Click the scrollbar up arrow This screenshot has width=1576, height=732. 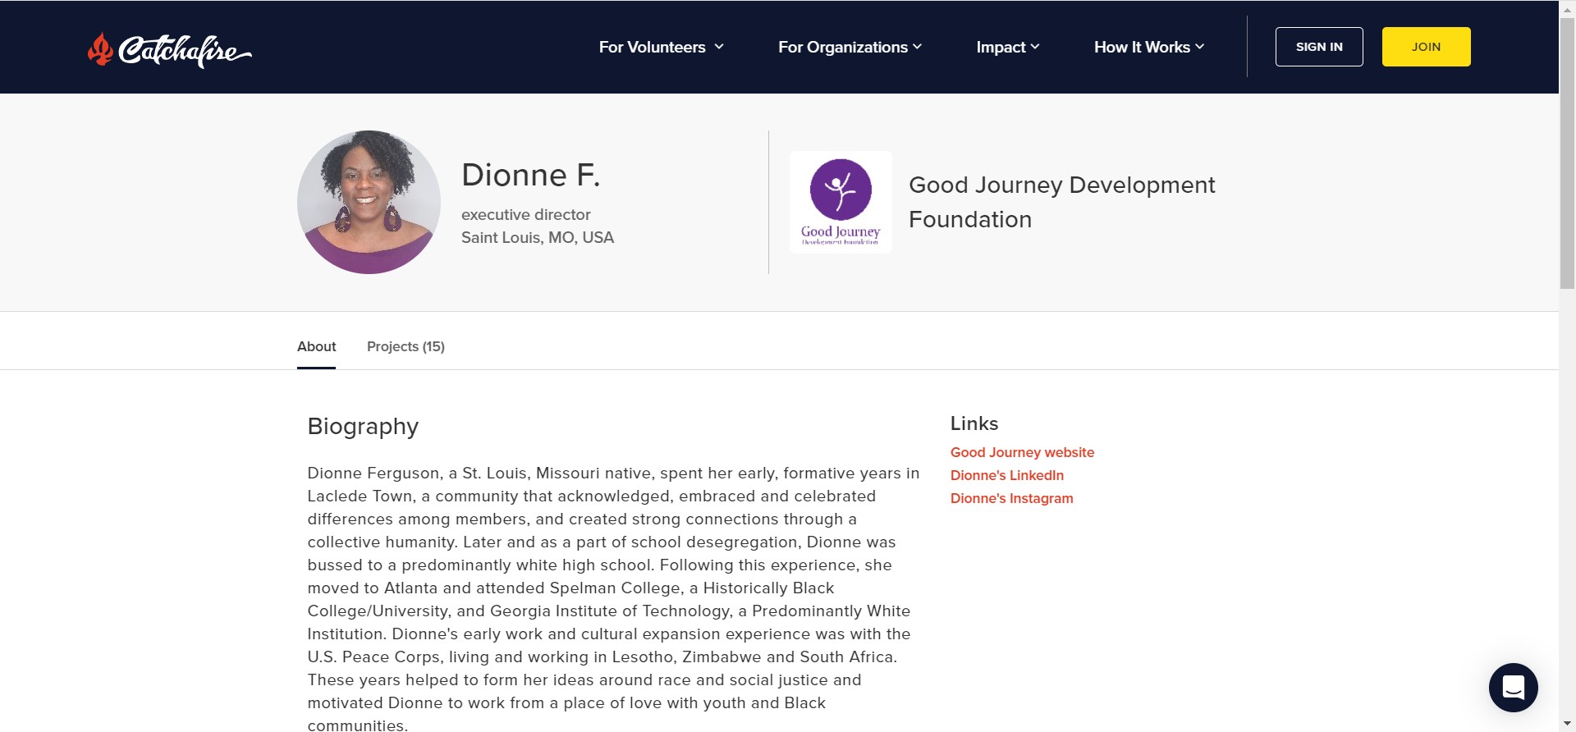tap(1567, 7)
